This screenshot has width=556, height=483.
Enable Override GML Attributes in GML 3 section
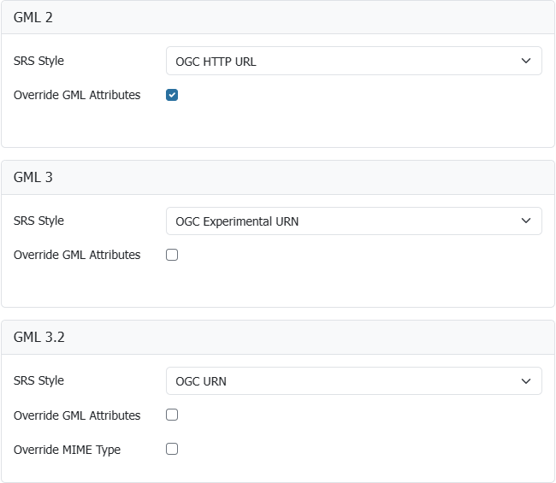pos(172,255)
